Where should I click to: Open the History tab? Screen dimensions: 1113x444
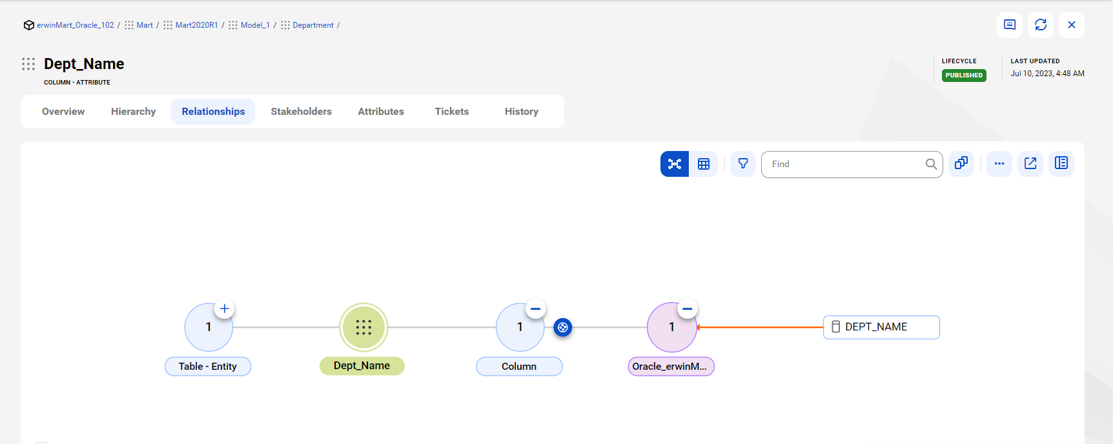(x=522, y=112)
